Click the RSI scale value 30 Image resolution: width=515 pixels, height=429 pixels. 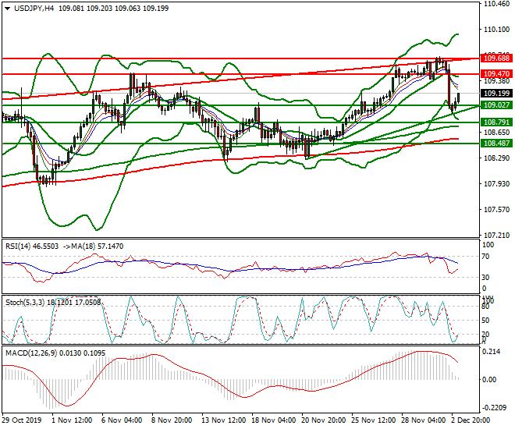coord(485,278)
